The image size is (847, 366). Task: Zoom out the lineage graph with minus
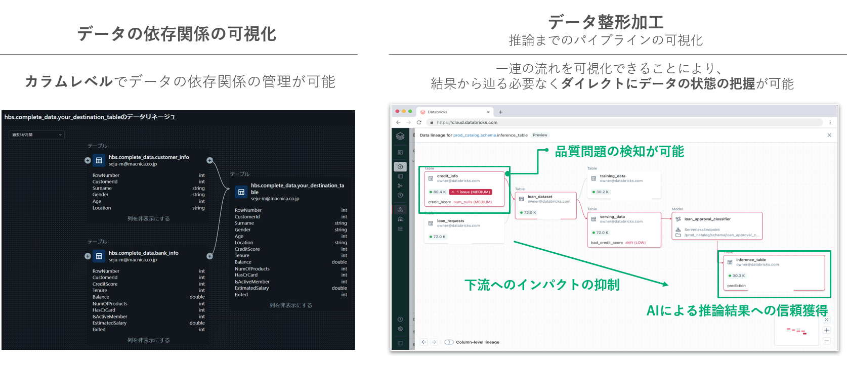[826, 341]
